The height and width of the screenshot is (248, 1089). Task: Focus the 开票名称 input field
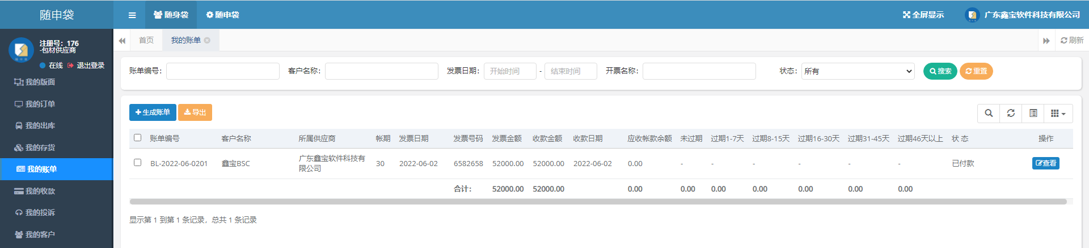699,71
